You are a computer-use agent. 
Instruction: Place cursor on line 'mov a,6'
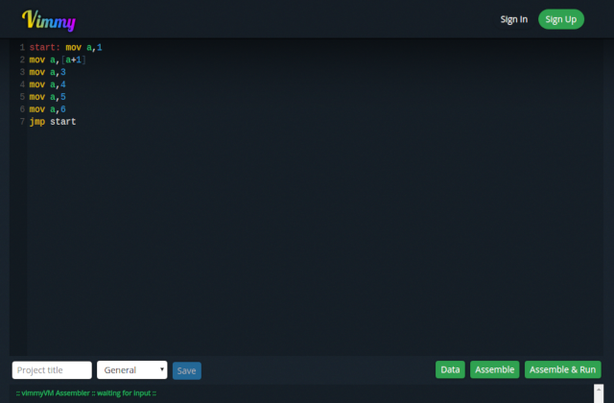[x=47, y=109]
